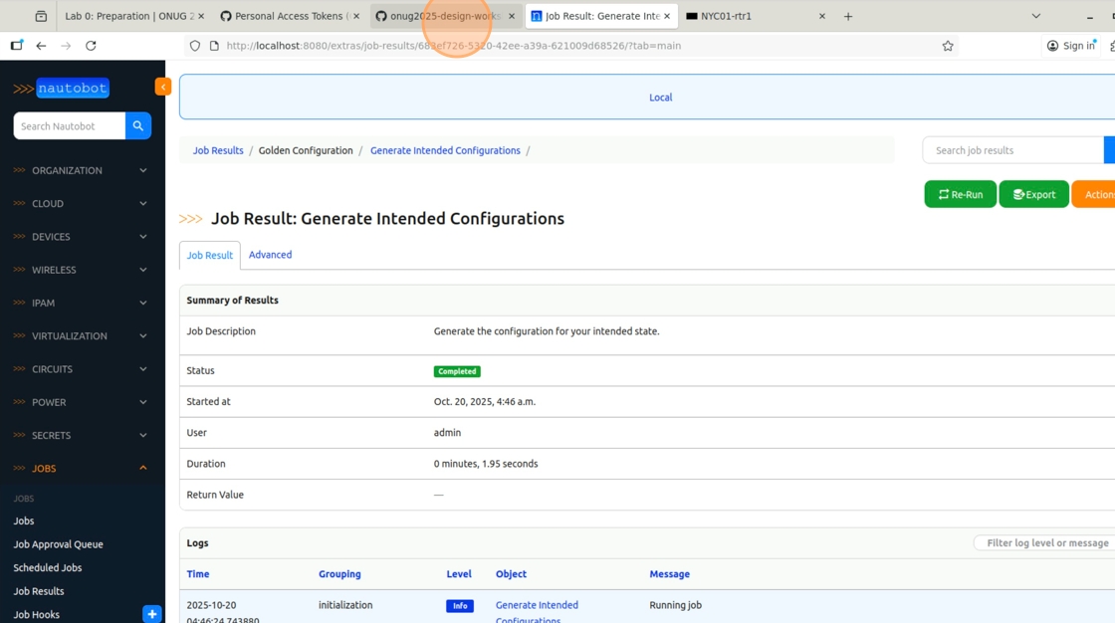
Task: Switch to the Advanced tab
Action: click(270, 255)
